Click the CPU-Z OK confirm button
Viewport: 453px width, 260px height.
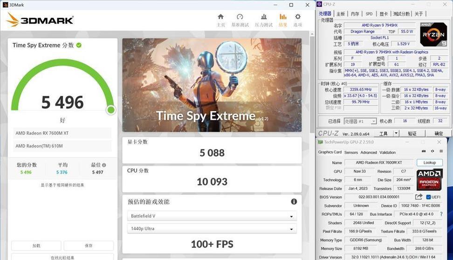(439, 133)
